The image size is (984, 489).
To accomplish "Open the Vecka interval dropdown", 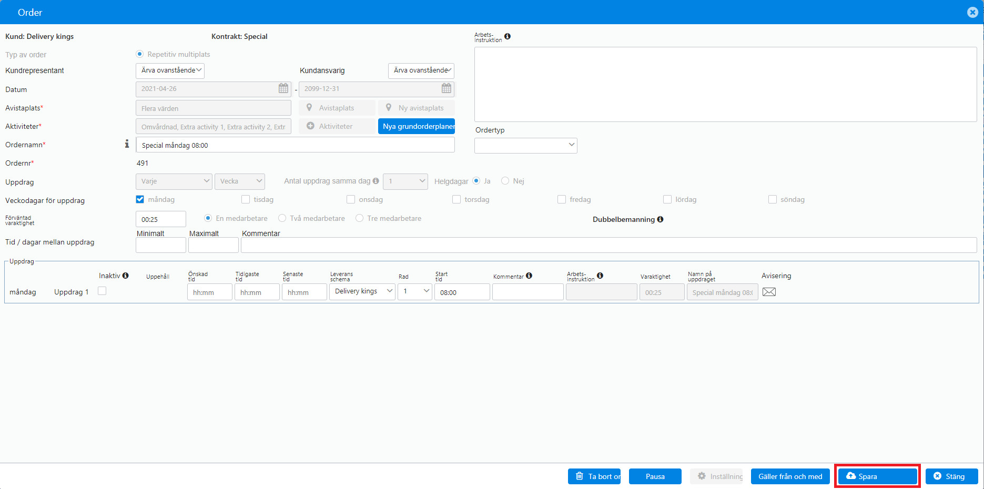I will click(240, 181).
